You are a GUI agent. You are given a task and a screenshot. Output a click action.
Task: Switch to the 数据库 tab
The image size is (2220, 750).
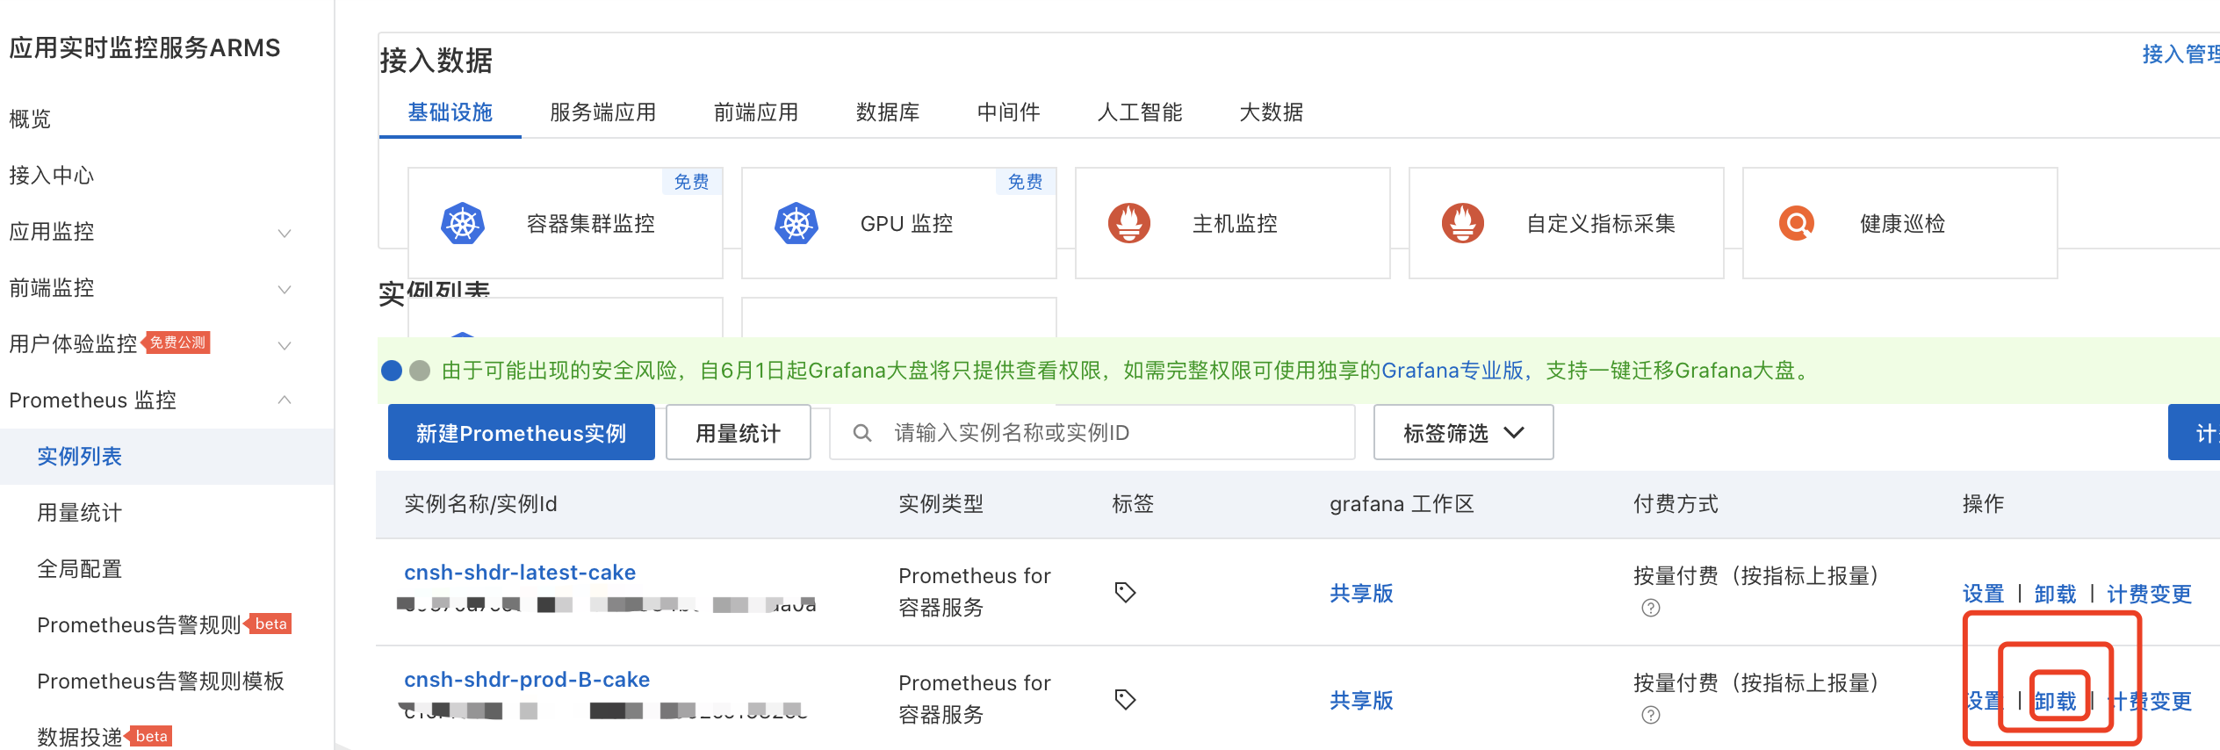coord(888,112)
